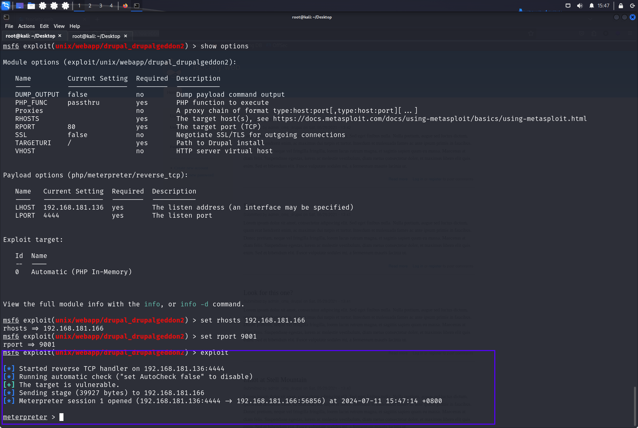
Task: Open the volume control tray icon
Action: pos(580,6)
